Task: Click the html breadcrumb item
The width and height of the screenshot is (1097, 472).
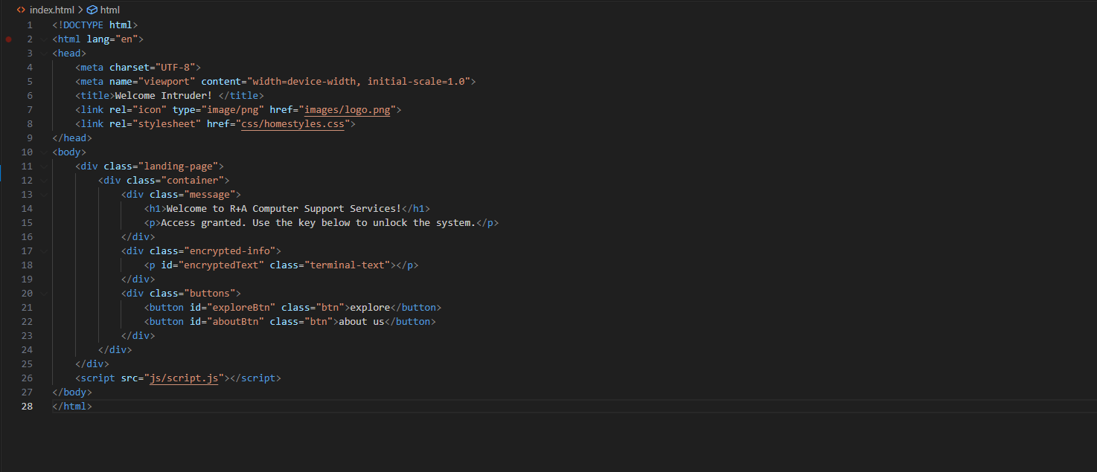Action: pos(109,10)
